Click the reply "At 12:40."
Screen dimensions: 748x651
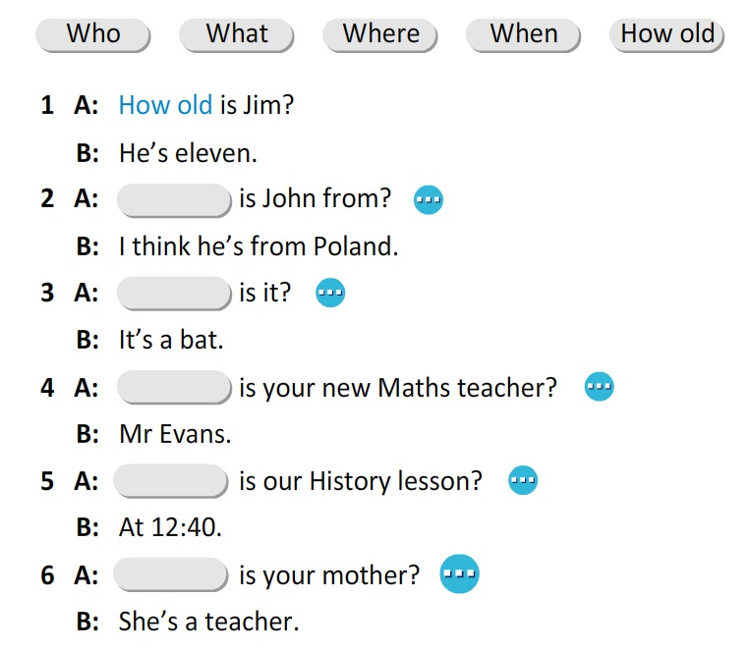point(170,527)
